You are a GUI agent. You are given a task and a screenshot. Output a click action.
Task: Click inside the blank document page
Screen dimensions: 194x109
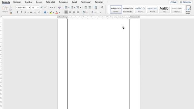point(98,64)
